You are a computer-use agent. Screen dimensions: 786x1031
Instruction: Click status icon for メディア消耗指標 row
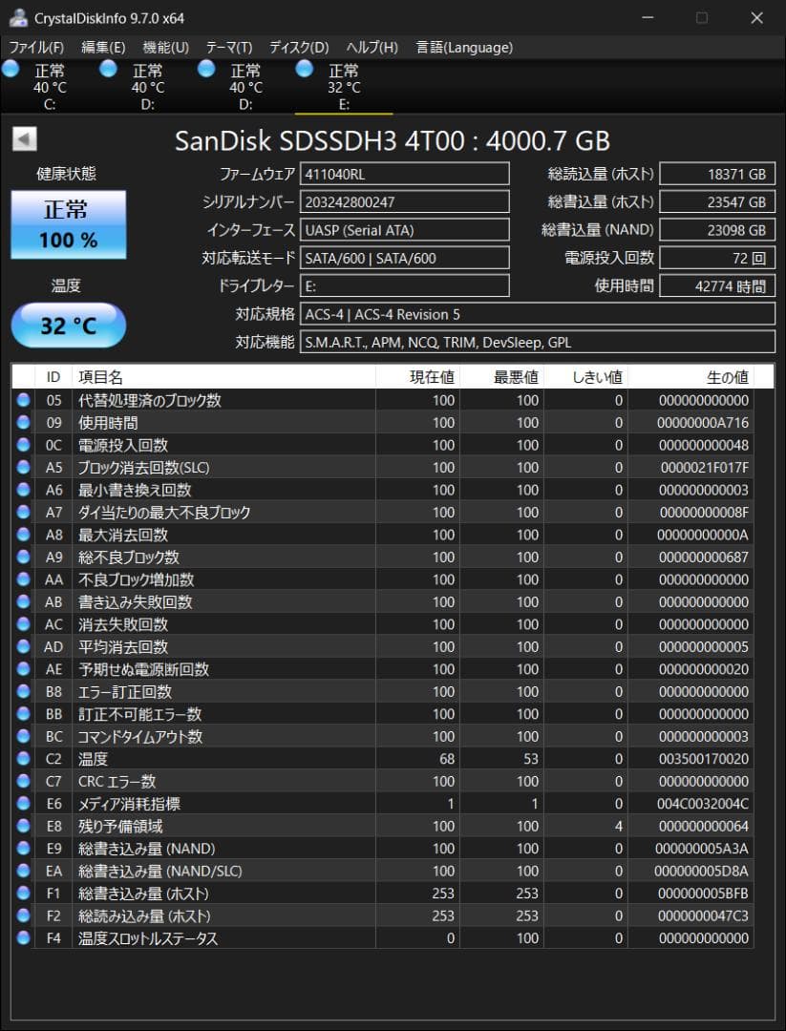tap(24, 804)
